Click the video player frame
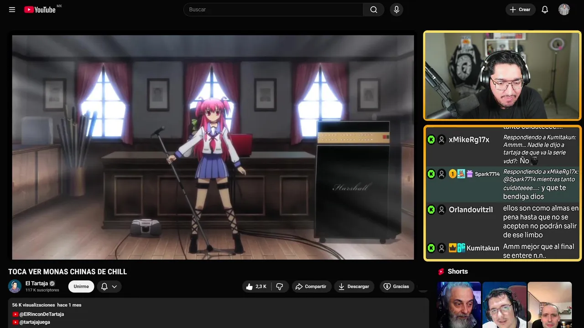 point(213,147)
